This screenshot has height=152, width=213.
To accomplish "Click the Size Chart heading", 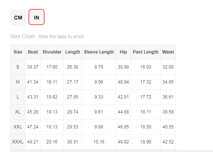I will point(22,36).
